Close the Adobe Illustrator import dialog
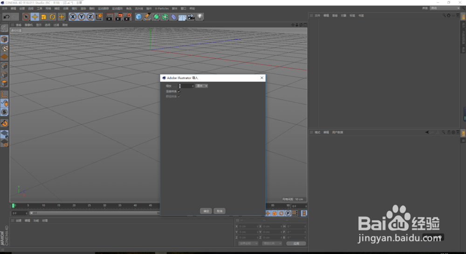466x254 pixels. (262, 78)
